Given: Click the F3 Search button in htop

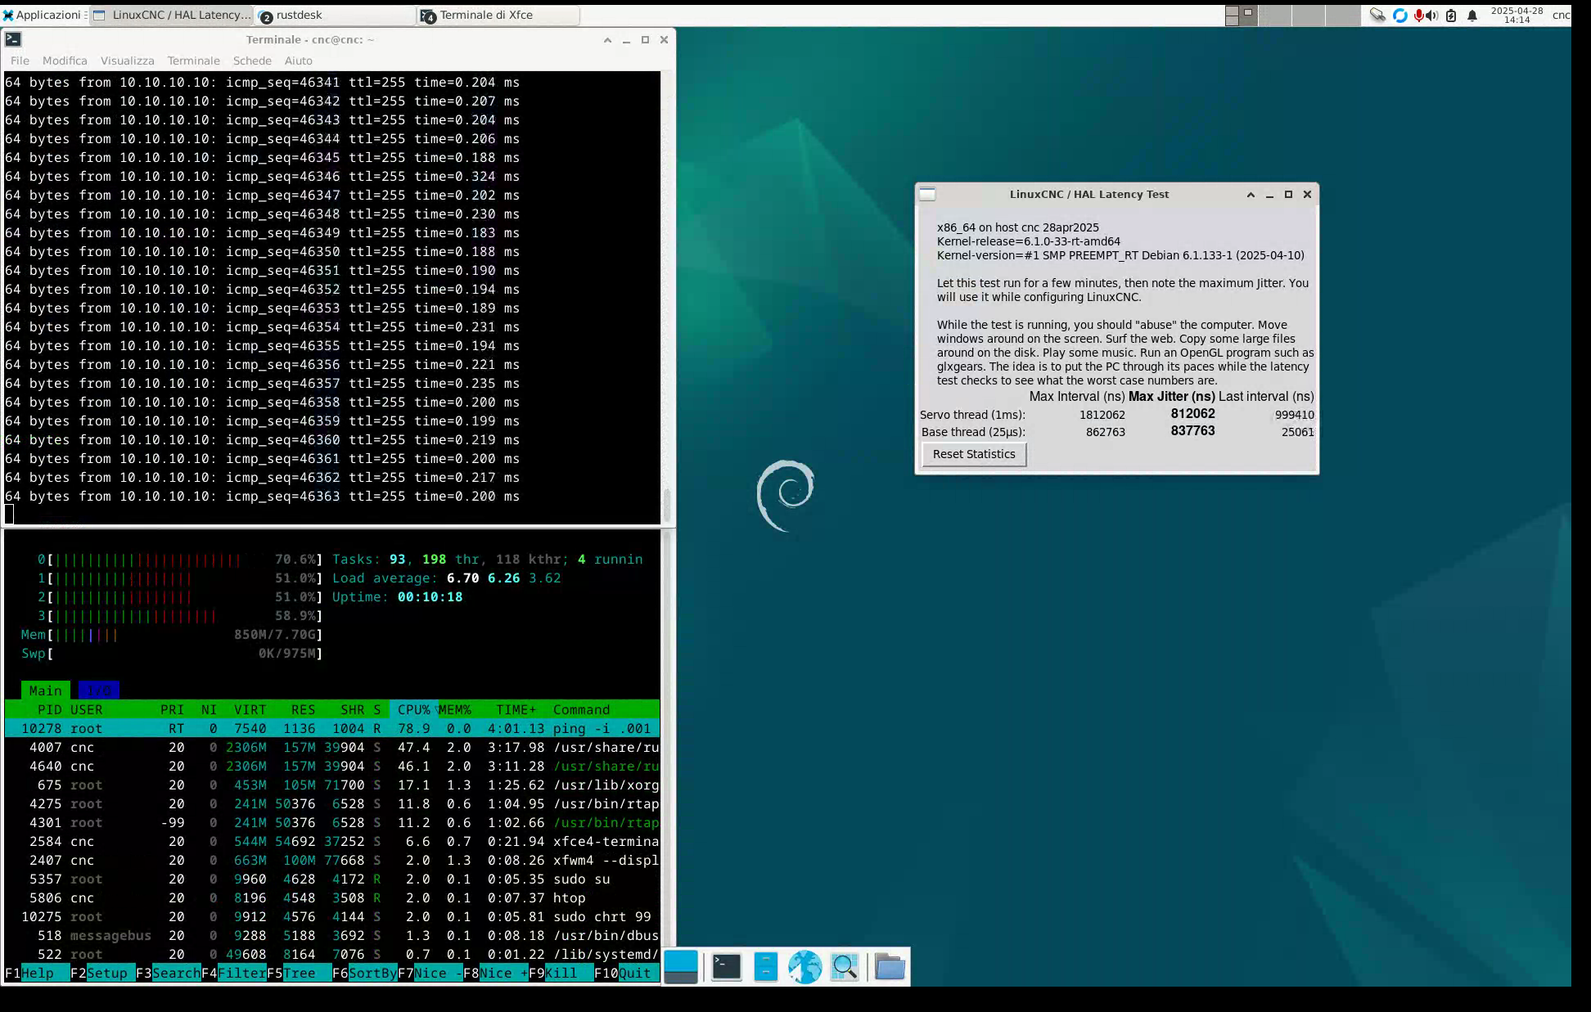Looking at the screenshot, I should point(168,973).
